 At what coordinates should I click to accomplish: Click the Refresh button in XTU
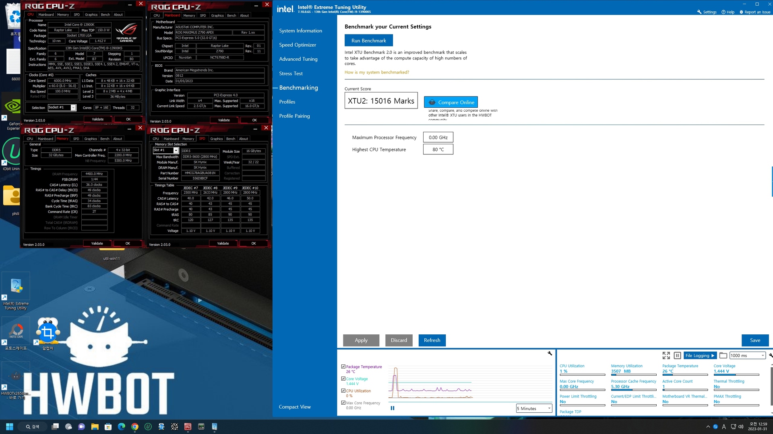coord(432,340)
